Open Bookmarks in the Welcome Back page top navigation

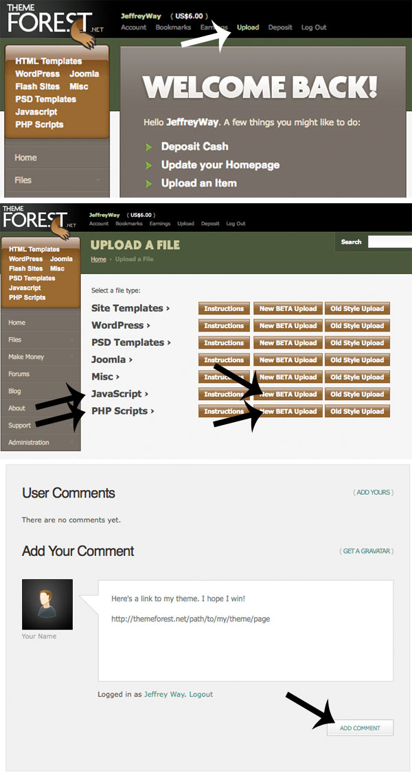173,27
